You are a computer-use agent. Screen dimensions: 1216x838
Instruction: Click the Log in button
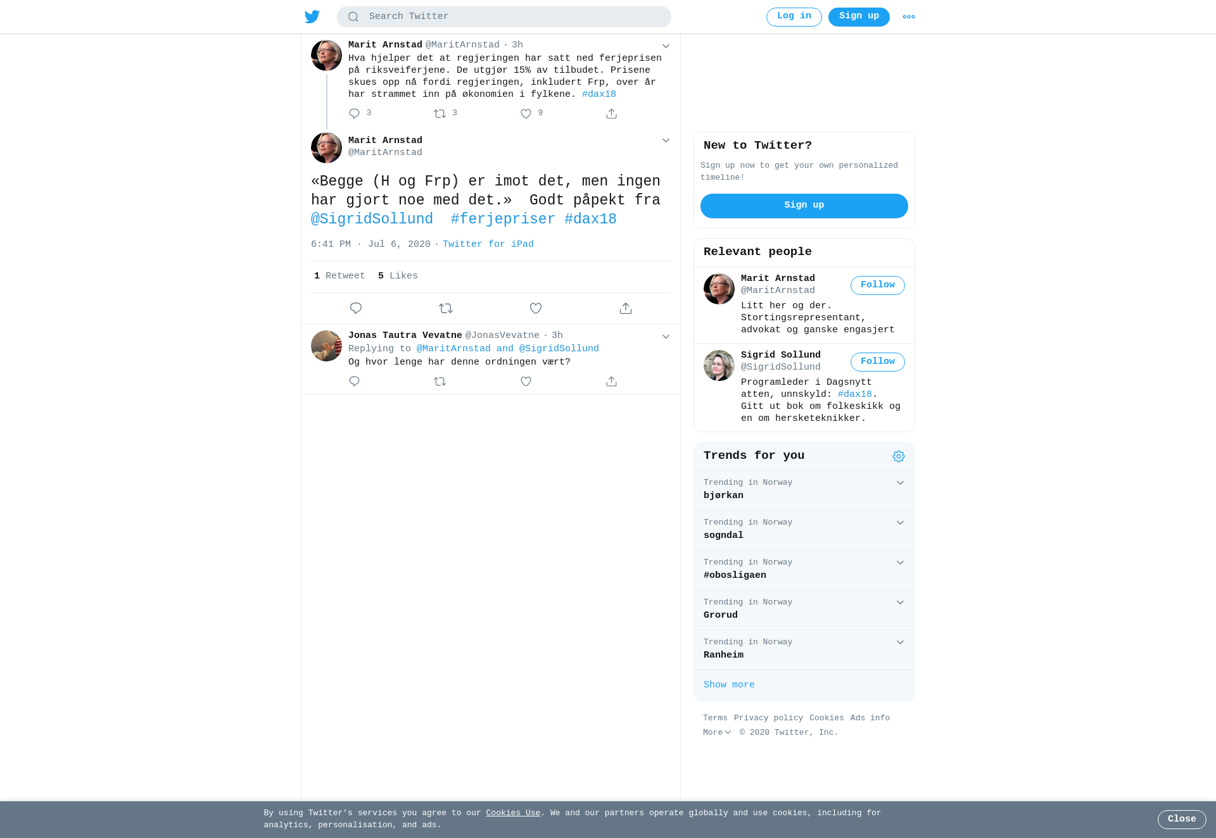coord(794,17)
